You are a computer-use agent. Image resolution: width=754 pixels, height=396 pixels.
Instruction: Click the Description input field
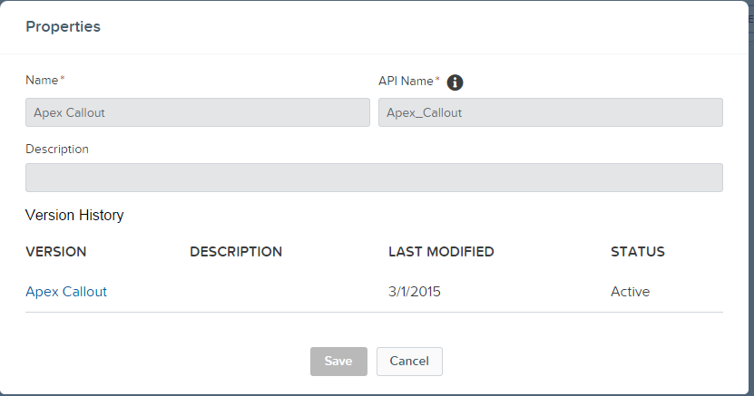pos(374,178)
